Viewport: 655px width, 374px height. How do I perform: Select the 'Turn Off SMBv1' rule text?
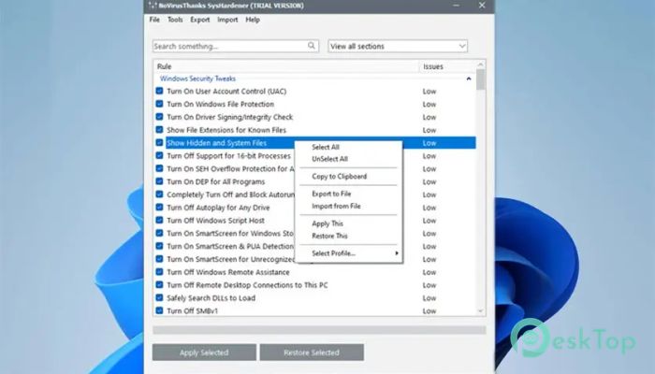pos(192,311)
